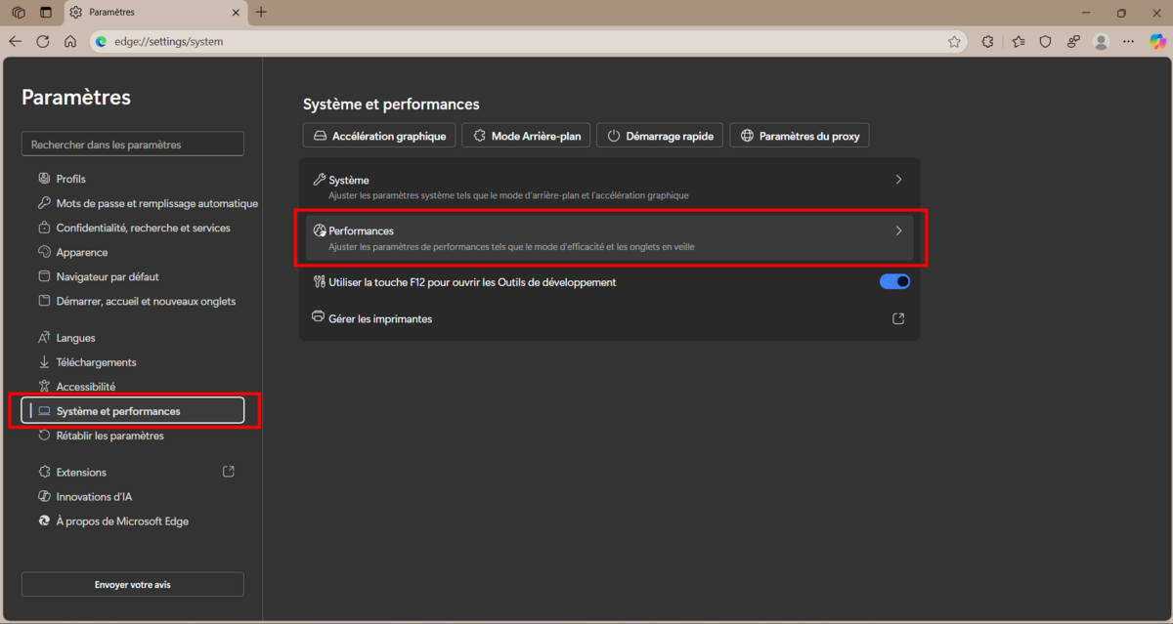Click the Téléchargements download icon
Screen dimensions: 1173x624
coord(44,362)
